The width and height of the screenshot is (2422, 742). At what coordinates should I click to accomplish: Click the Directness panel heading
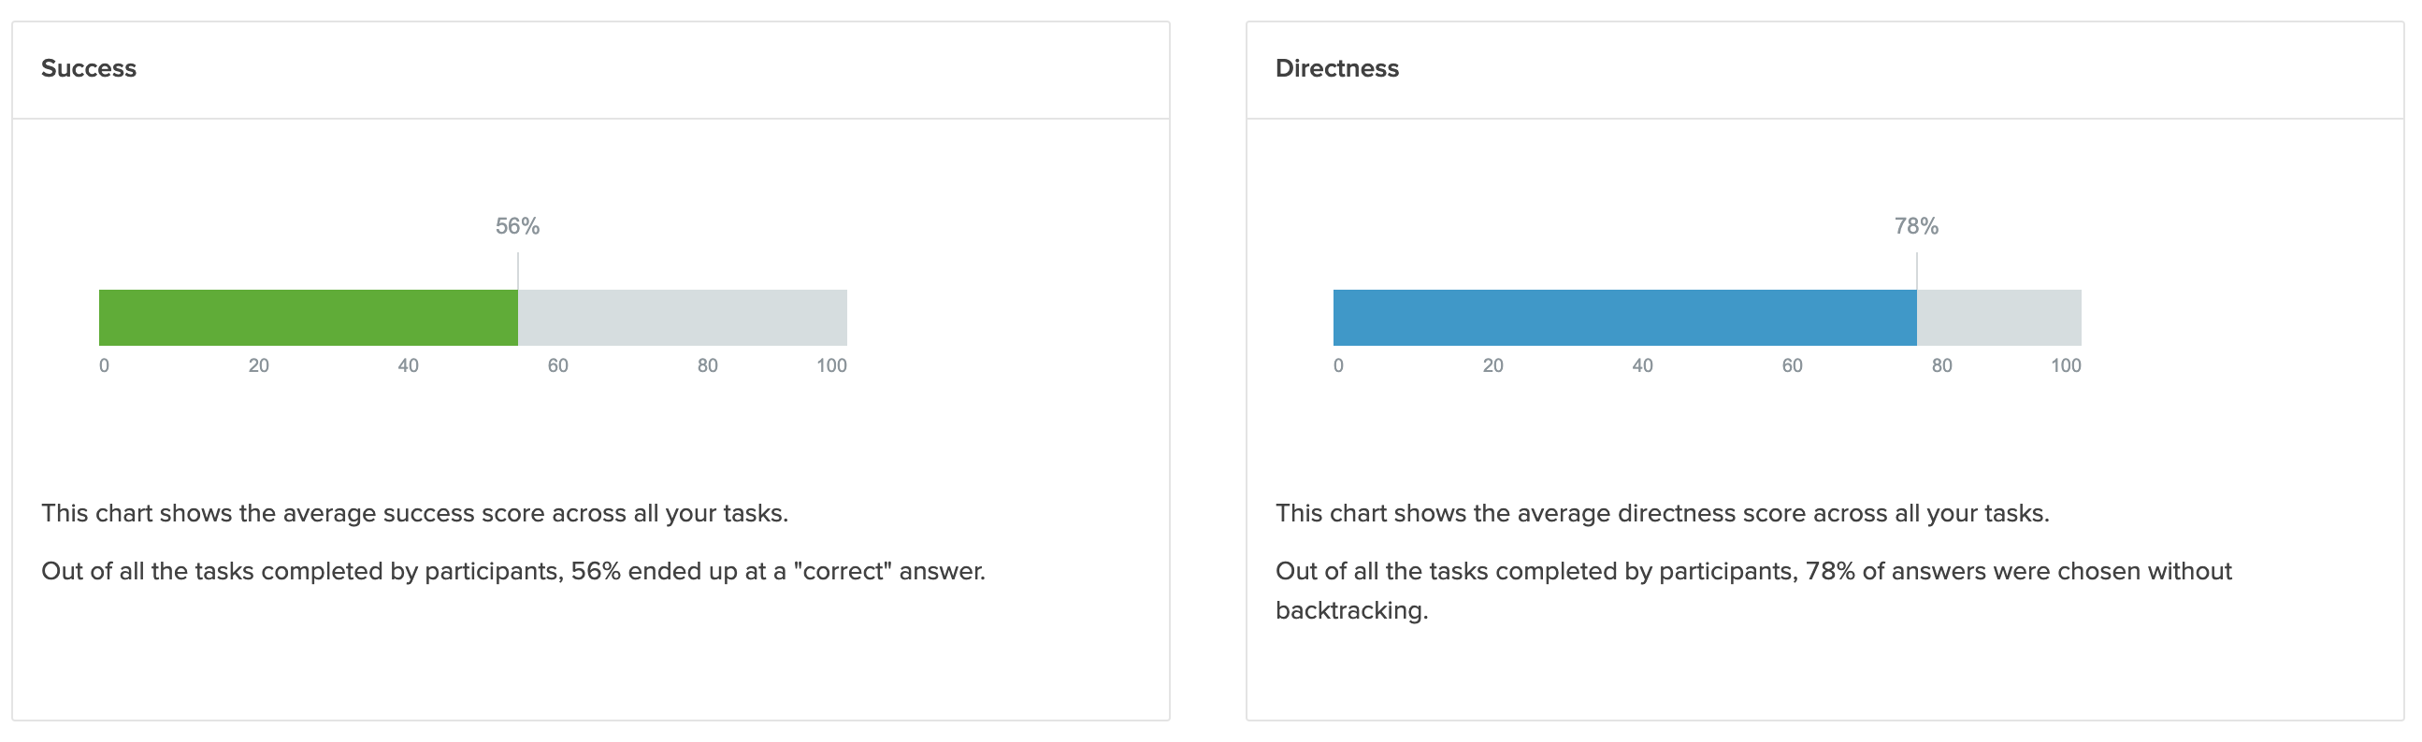point(1336,68)
